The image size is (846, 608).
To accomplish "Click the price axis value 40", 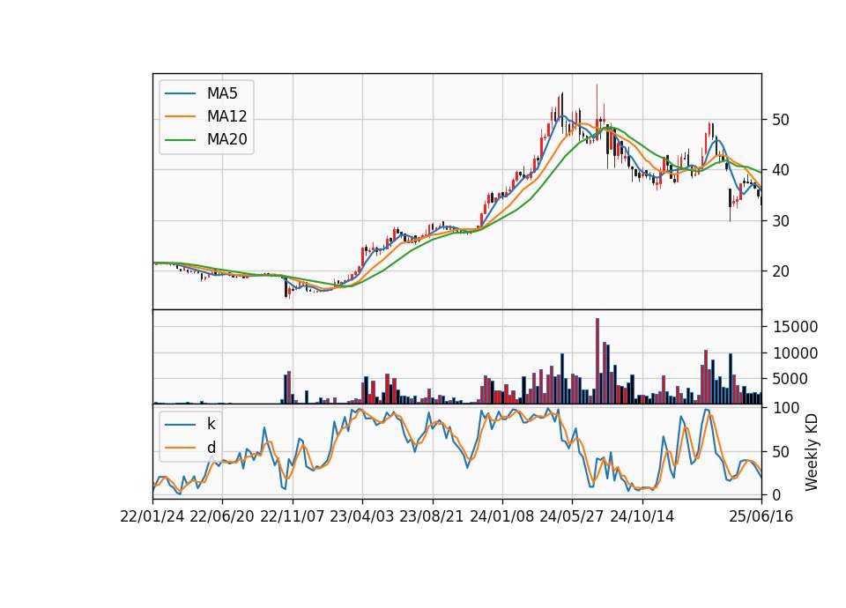I will [780, 170].
